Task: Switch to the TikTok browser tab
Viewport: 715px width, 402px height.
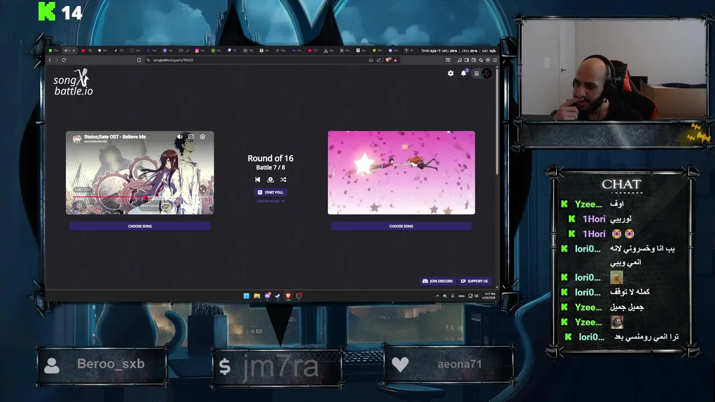Action: (119, 50)
